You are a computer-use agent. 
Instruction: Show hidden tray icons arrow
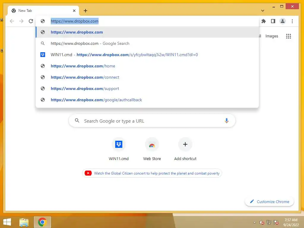[254, 222]
